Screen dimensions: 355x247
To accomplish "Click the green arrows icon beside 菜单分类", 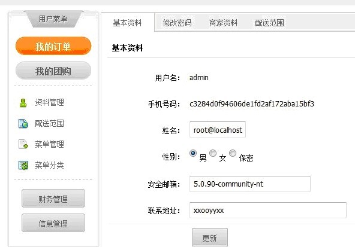I will pyautogui.click(x=23, y=165).
